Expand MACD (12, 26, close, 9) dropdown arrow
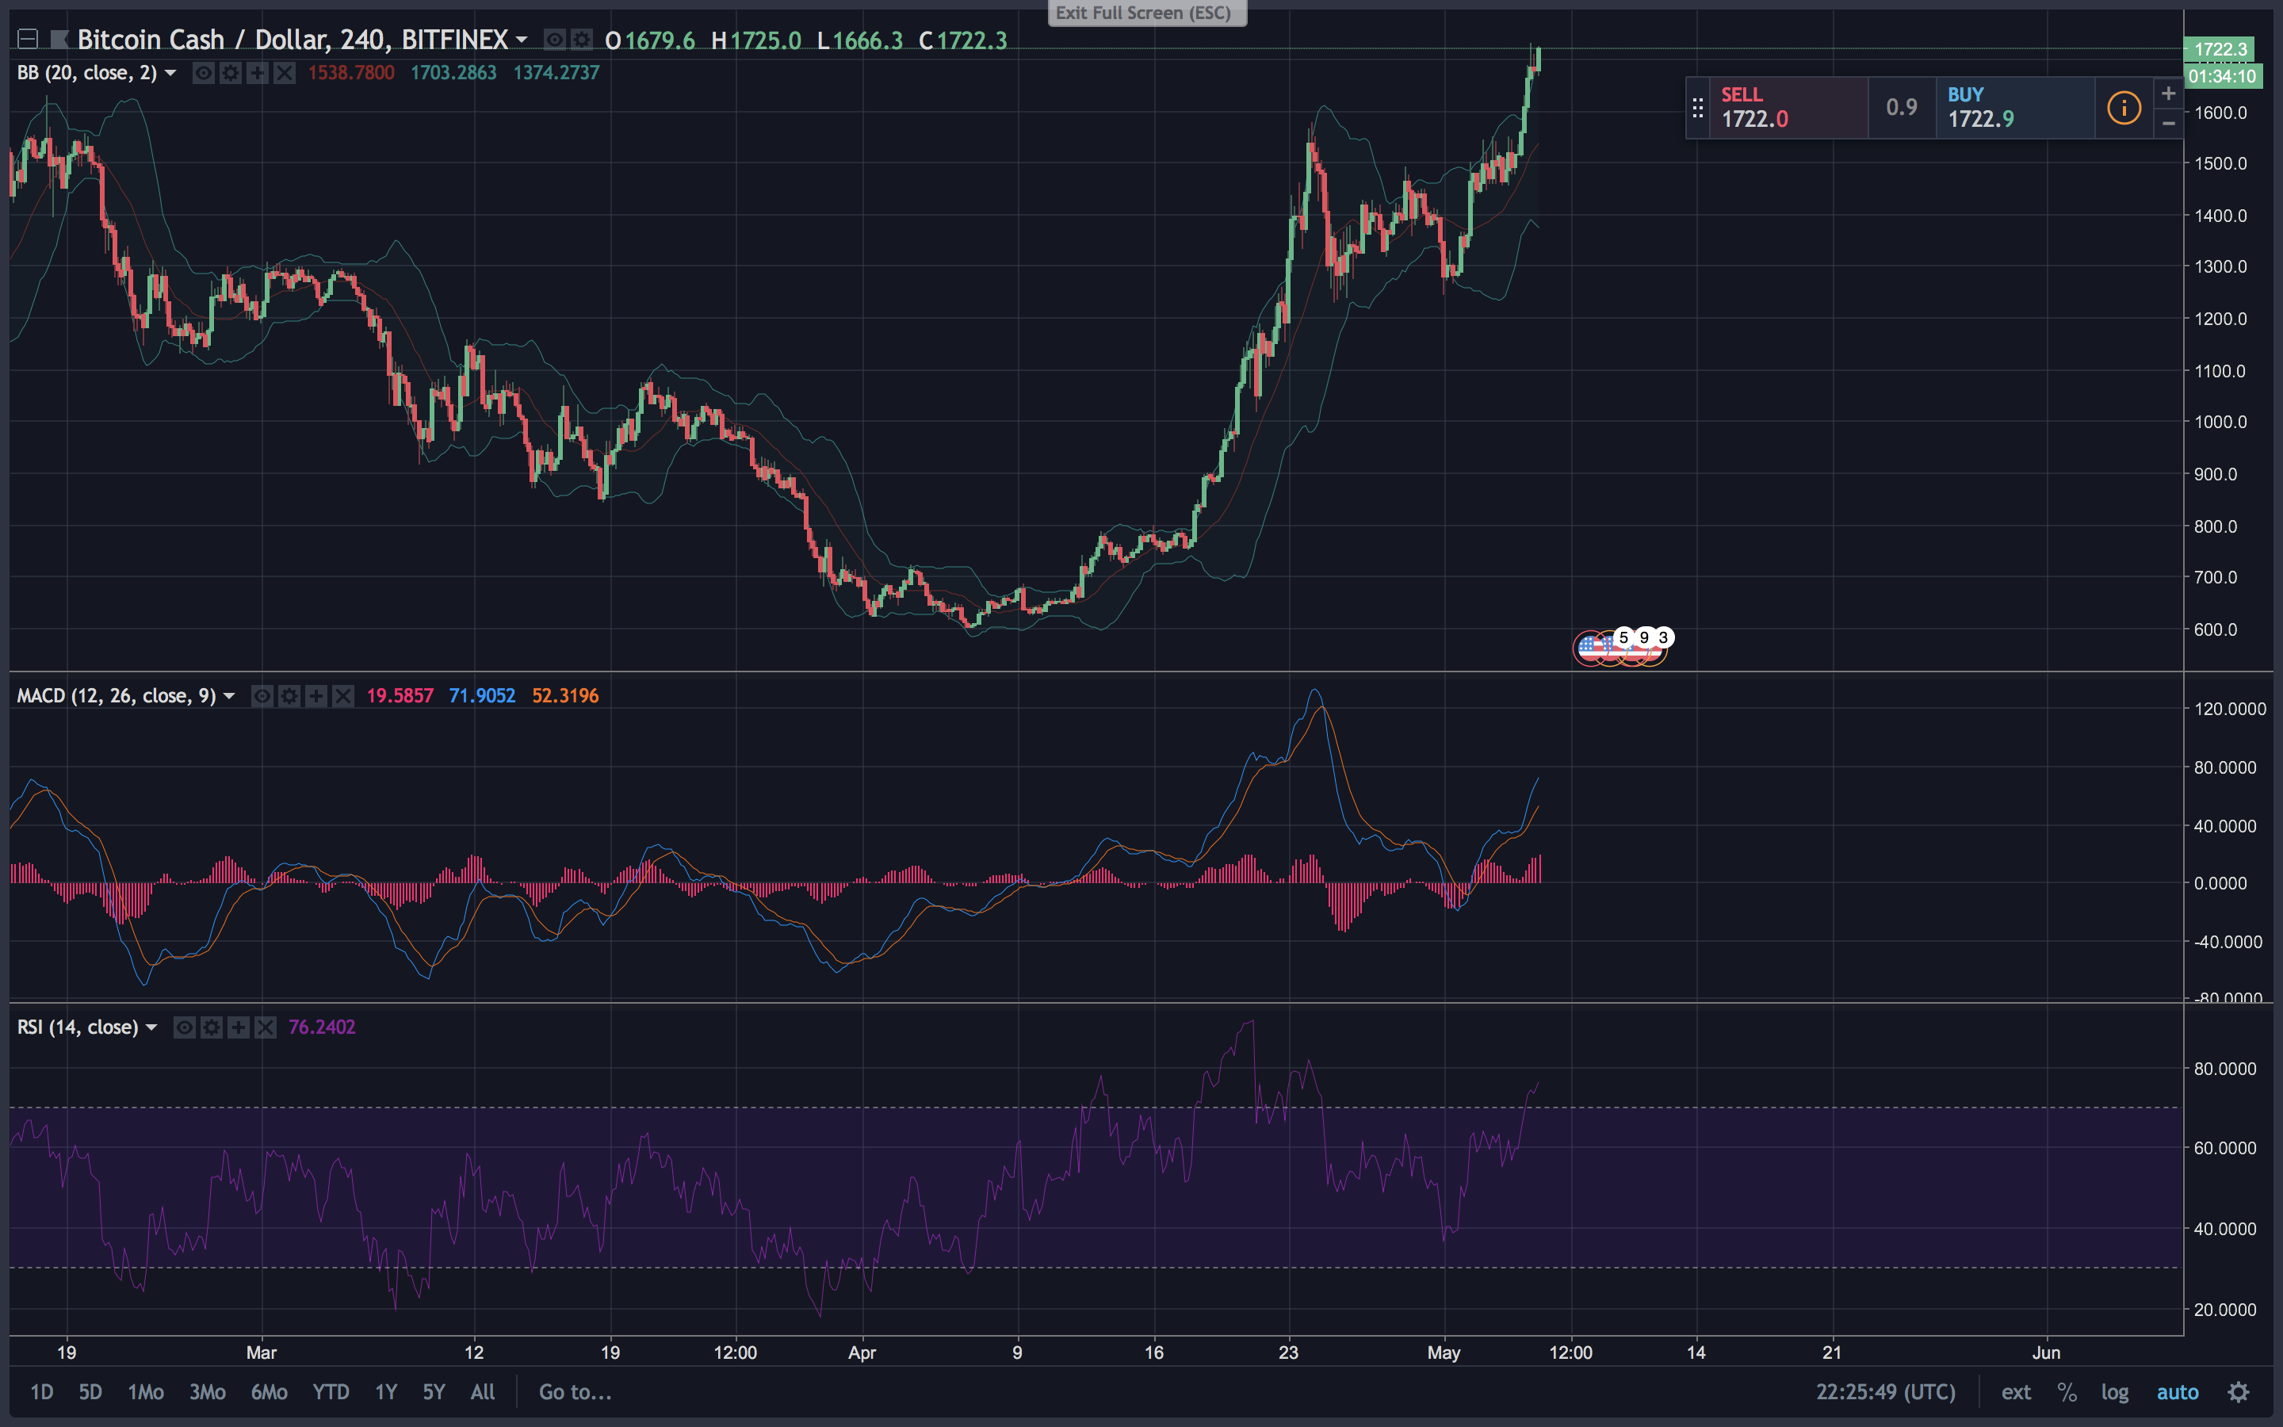Image resolution: width=2283 pixels, height=1427 pixels. pyautogui.click(x=228, y=697)
